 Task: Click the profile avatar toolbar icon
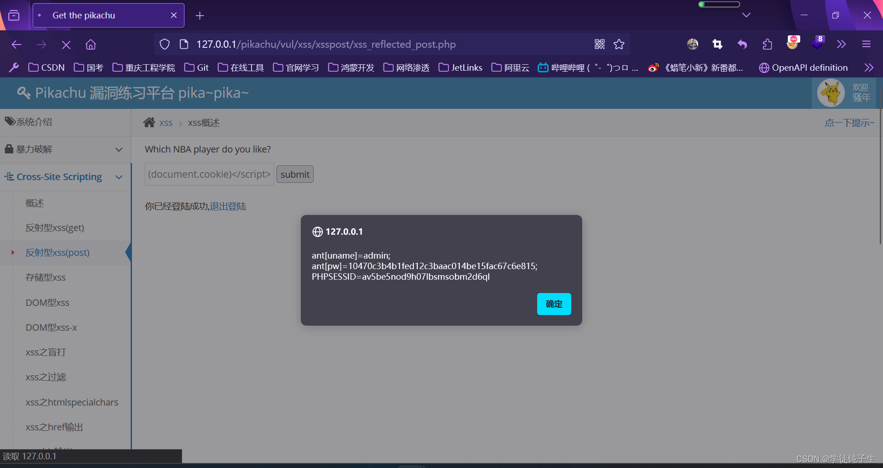[693, 44]
